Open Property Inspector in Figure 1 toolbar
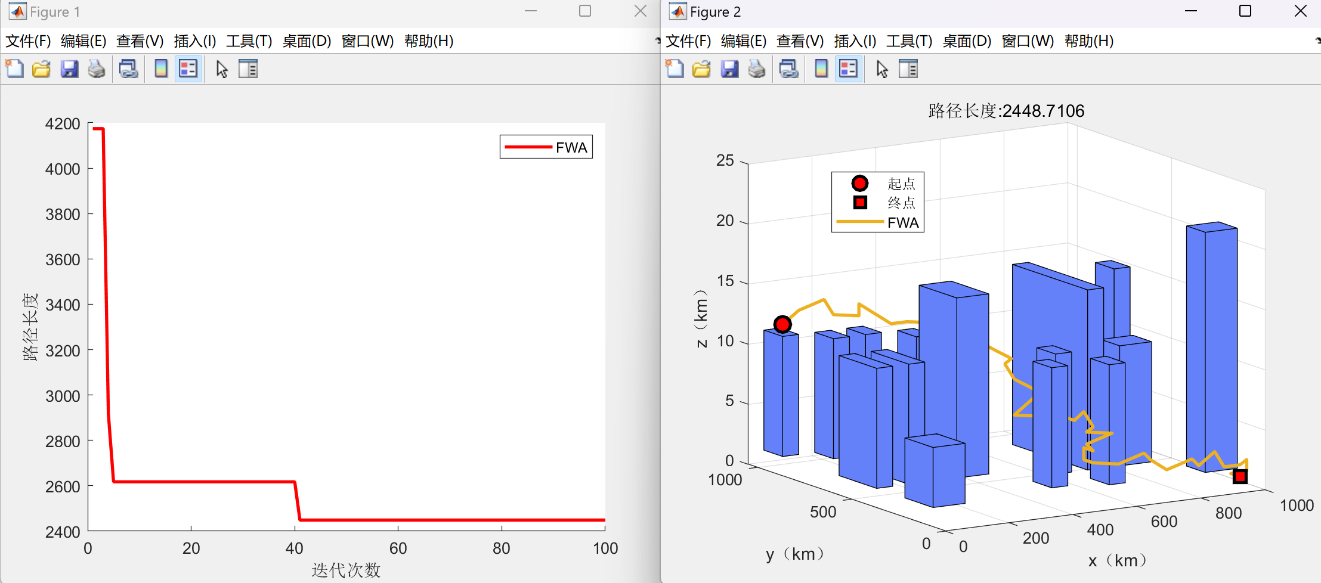Image resolution: width=1321 pixels, height=583 pixels. pyautogui.click(x=248, y=69)
